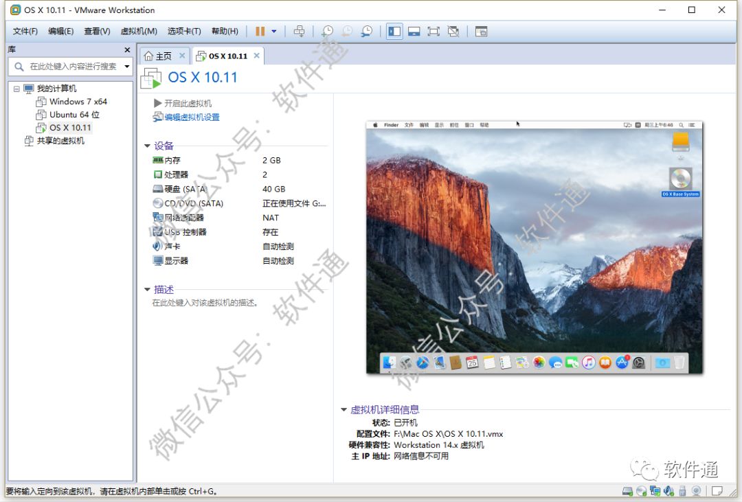The width and height of the screenshot is (742, 502).
Task: Click the webcam status bar icon
Action: 696,491
